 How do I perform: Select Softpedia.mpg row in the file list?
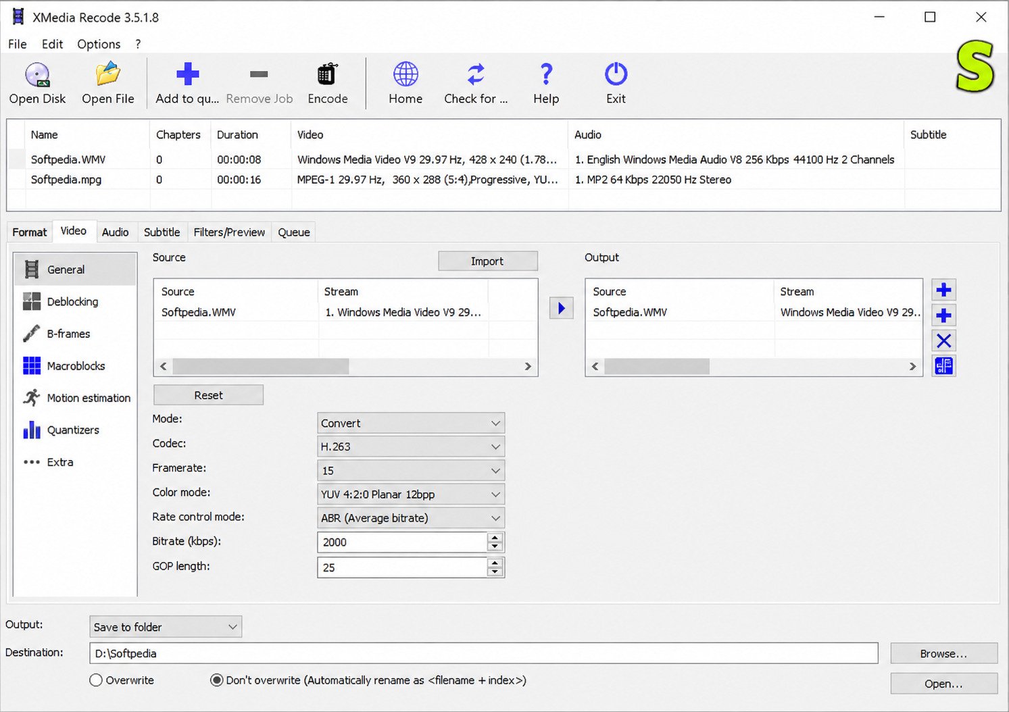coord(503,180)
